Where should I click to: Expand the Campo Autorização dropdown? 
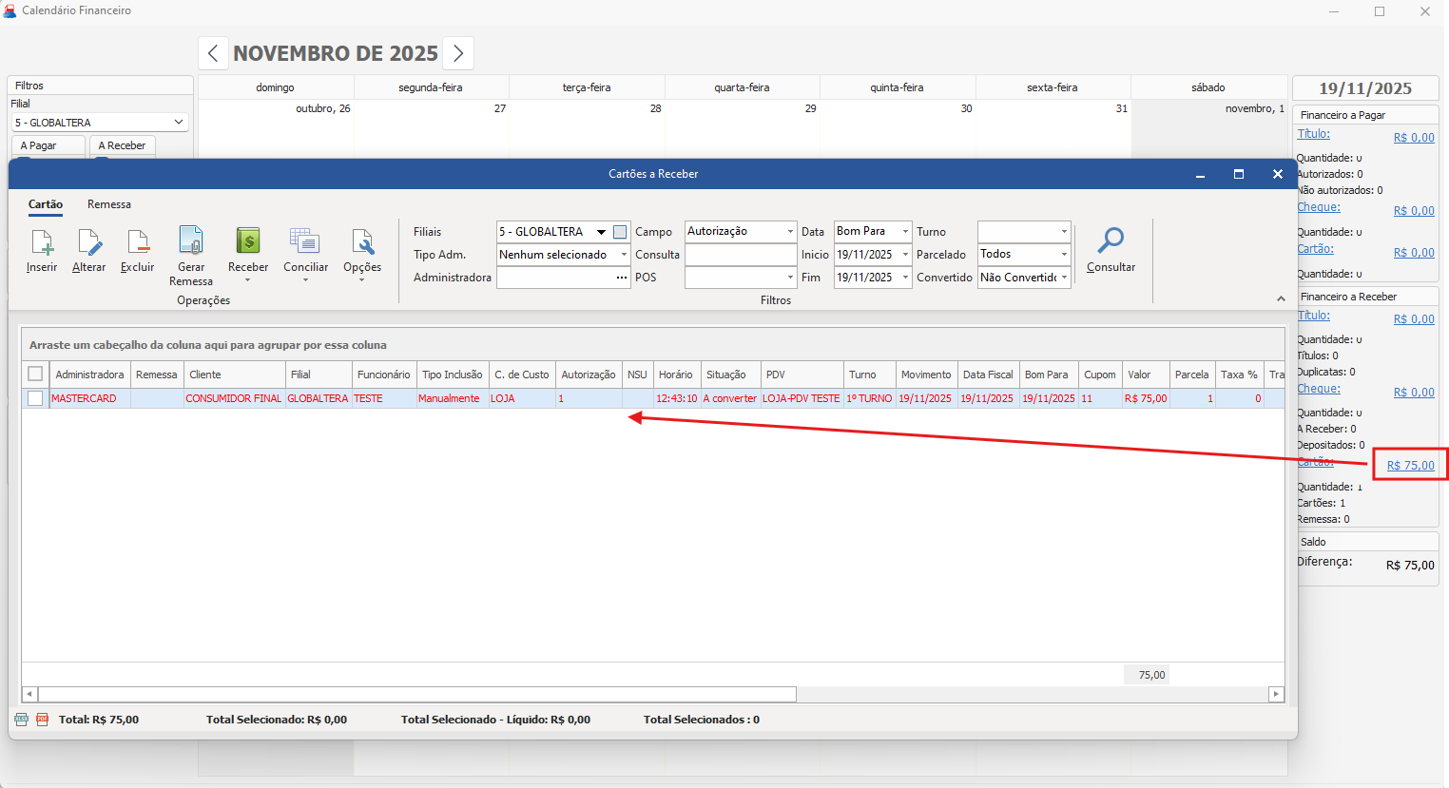pyautogui.click(x=789, y=232)
